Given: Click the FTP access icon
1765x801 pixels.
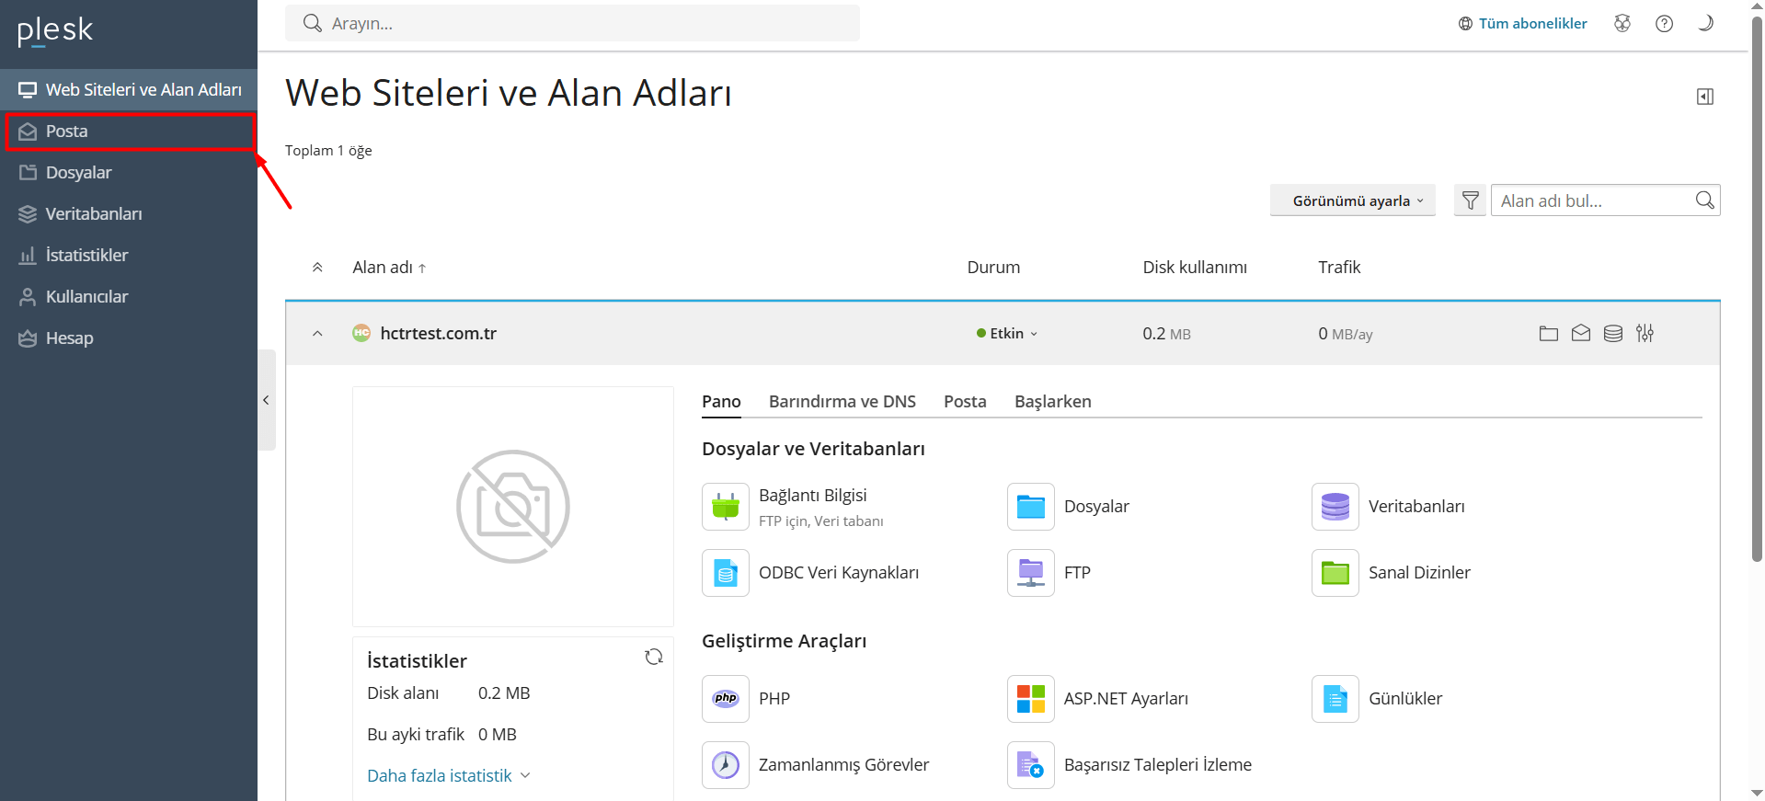Looking at the screenshot, I should 1031,573.
